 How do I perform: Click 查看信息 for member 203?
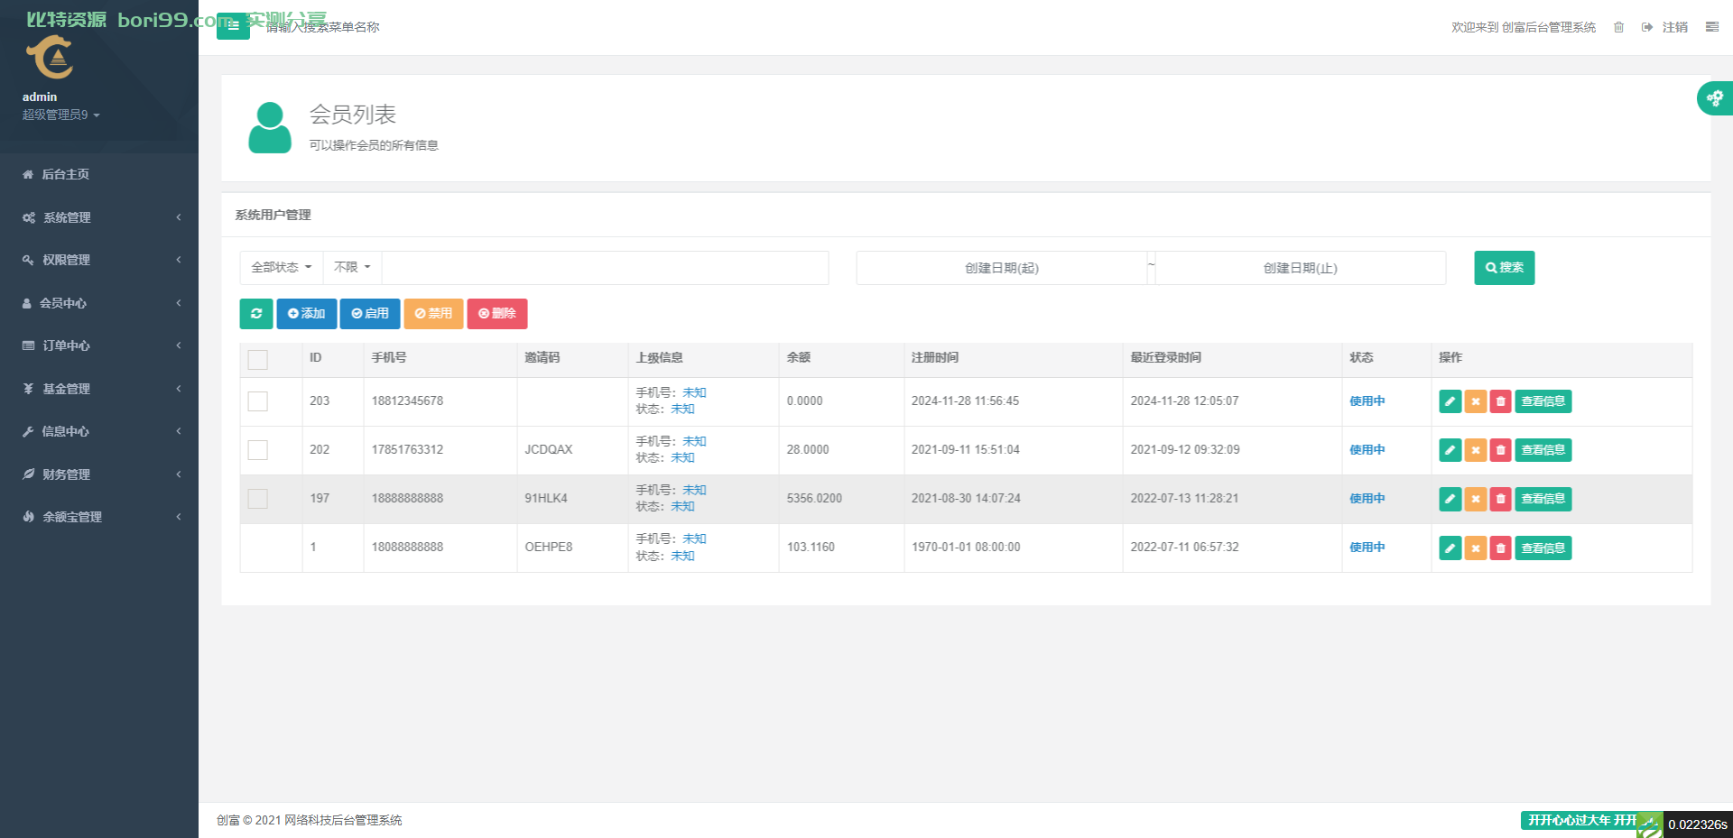(1543, 401)
